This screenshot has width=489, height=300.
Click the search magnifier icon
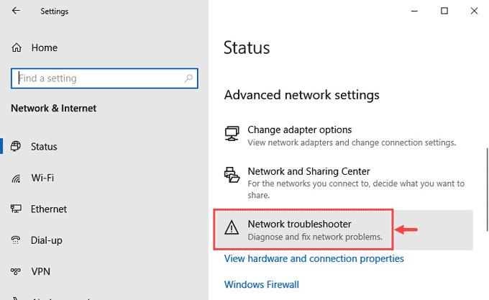(188, 78)
